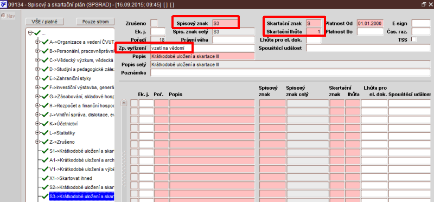Click the application logo icon in title bar
The height and width of the screenshot is (202, 434).
[x=4, y=4]
